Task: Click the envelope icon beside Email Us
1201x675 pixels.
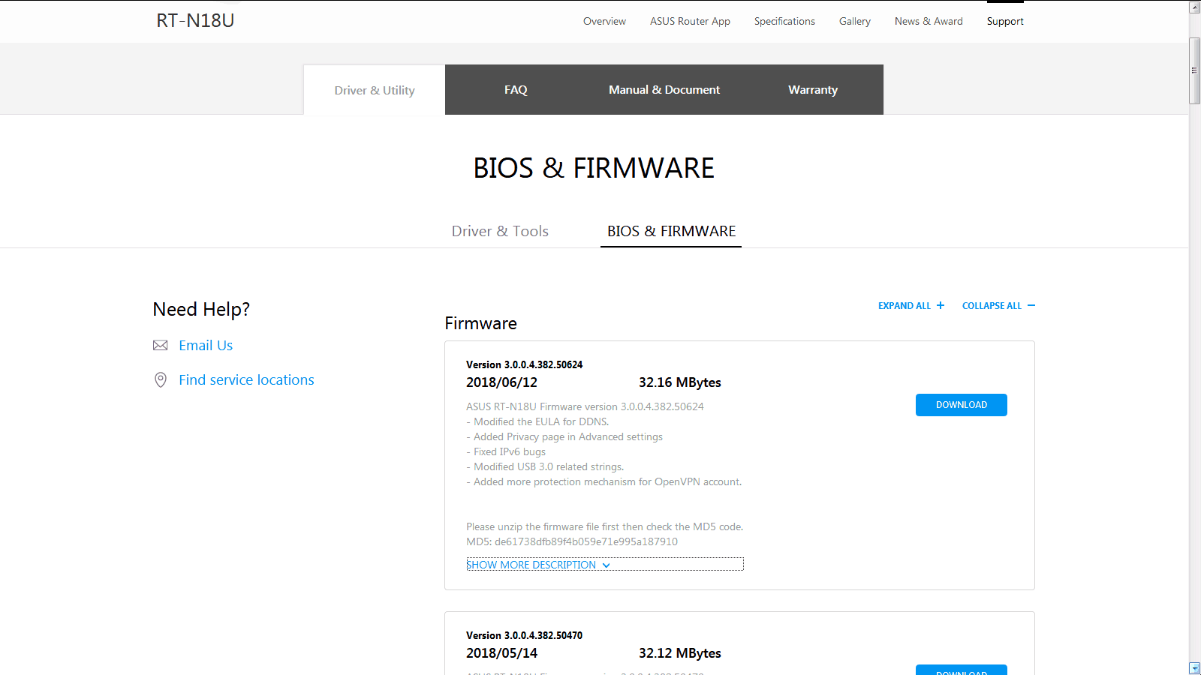Action: pos(160,346)
